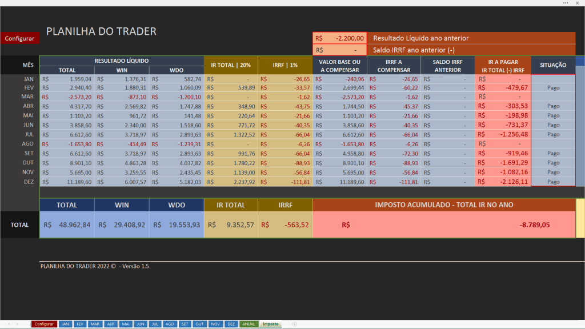Click the previous sheet navigation arrow
This screenshot has height=329, width=585.
(x=8, y=324)
